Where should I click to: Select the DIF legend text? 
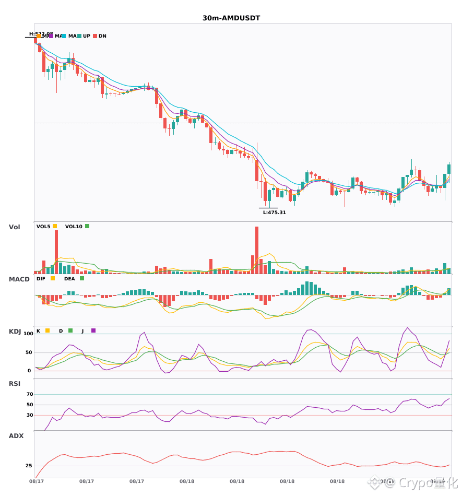(x=41, y=279)
